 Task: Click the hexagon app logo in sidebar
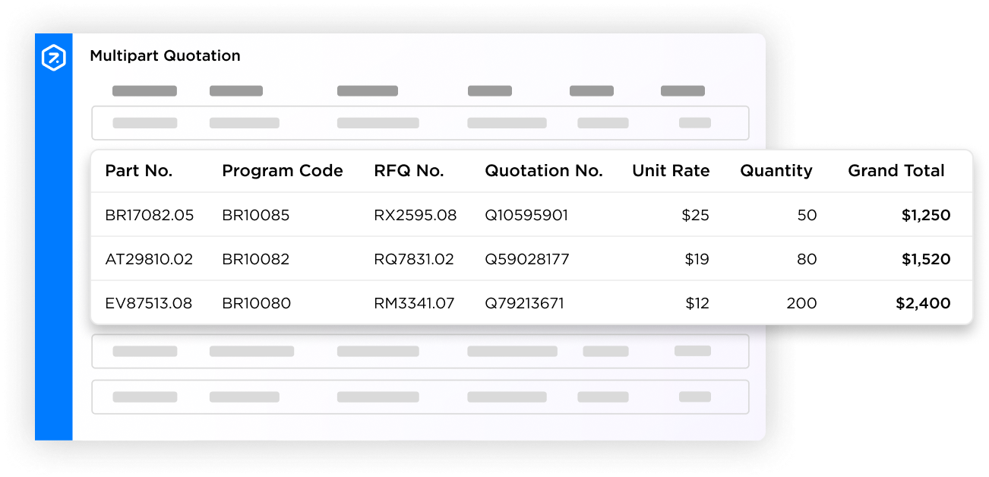pos(54,58)
